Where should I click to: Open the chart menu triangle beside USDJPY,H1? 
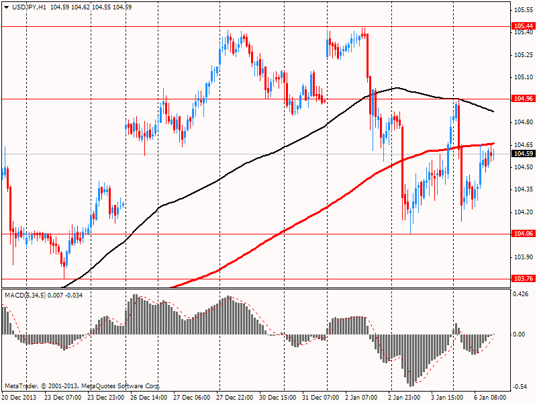7,7
